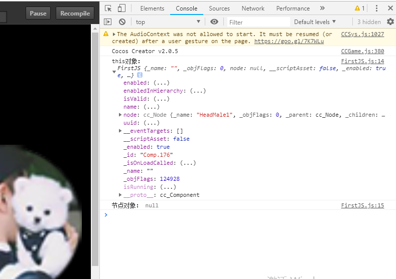Collapse the FirstJS object tree
Screen dimensions: 396x279
coord(114,72)
